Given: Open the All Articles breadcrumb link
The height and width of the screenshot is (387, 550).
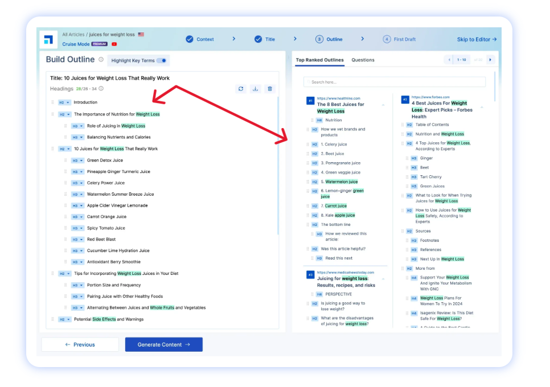Looking at the screenshot, I should (73, 34).
